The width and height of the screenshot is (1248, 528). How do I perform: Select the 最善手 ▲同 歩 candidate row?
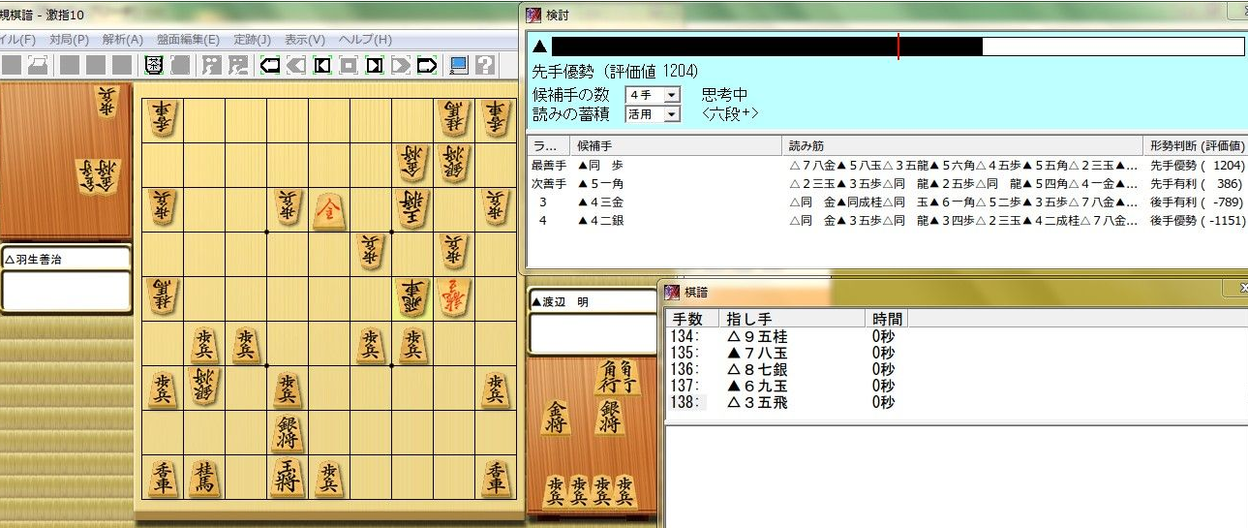tap(887, 166)
